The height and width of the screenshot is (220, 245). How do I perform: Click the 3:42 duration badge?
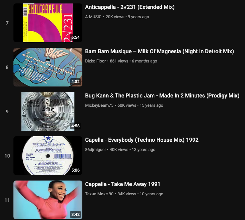(x=75, y=215)
